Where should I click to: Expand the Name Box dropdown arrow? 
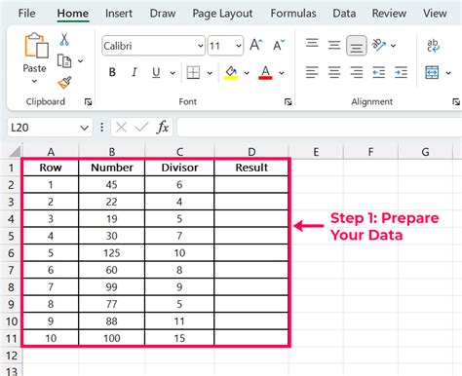(x=84, y=128)
